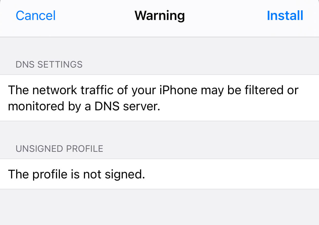
Task: Proceed with install from the top-right corner
Action: tap(285, 15)
